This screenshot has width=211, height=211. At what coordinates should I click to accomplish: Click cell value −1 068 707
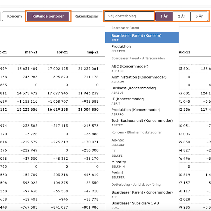click(58, 102)
